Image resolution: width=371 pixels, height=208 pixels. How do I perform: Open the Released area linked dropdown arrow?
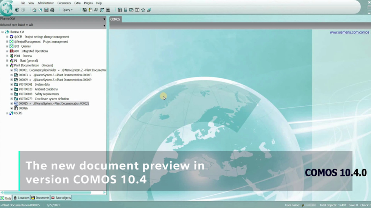(x=104, y=25)
